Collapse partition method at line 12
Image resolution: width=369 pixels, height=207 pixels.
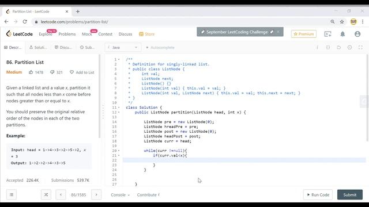coord(119,112)
